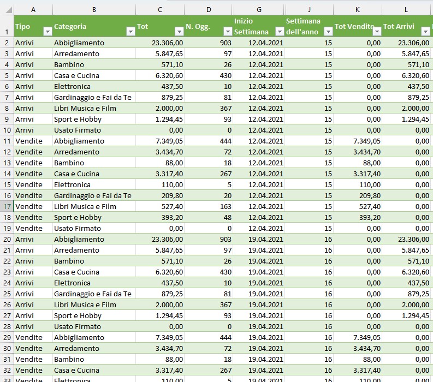Open the Tot Arrivi filter dropdown

(425, 32)
